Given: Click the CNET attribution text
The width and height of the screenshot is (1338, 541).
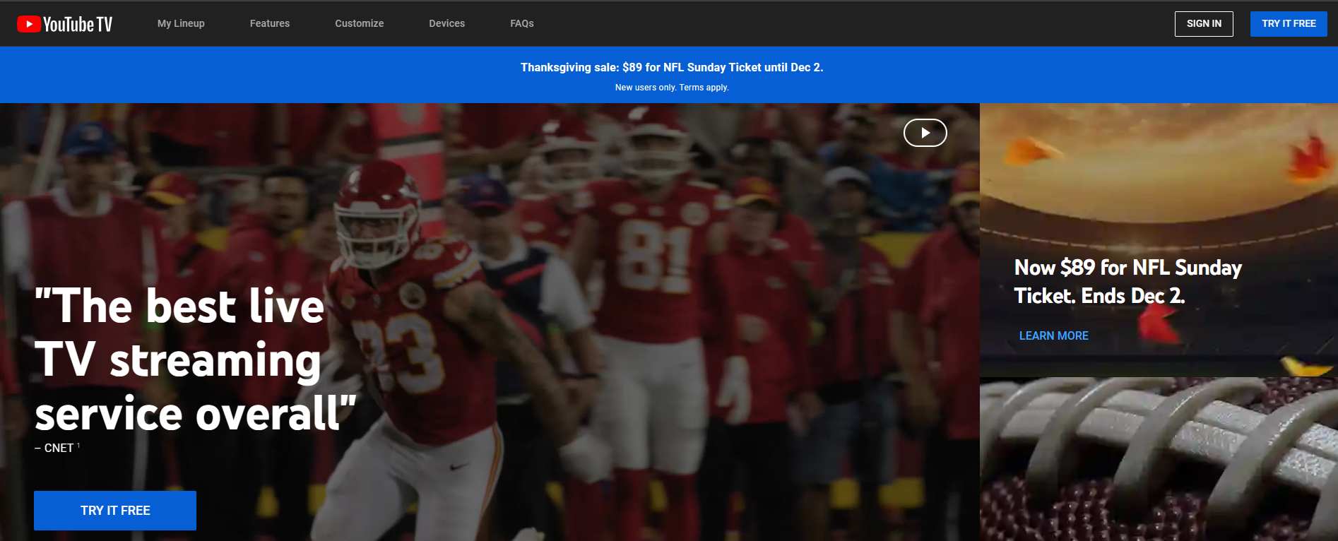Looking at the screenshot, I should (57, 448).
